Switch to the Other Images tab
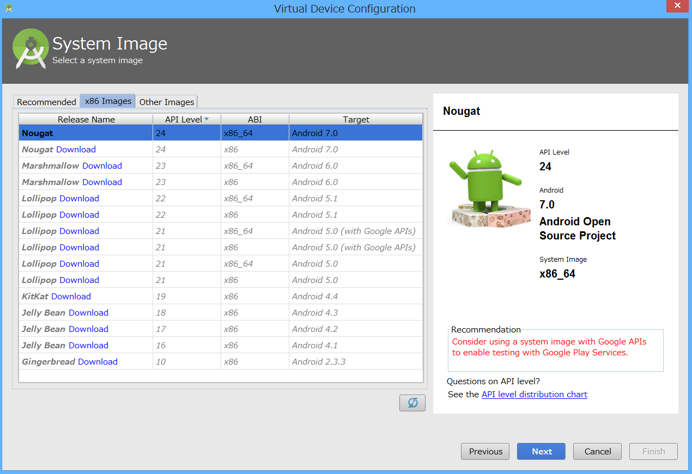The image size is (692, 474). [166, 102]
